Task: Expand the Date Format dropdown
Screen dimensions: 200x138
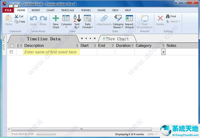Action: coord(87,22)
